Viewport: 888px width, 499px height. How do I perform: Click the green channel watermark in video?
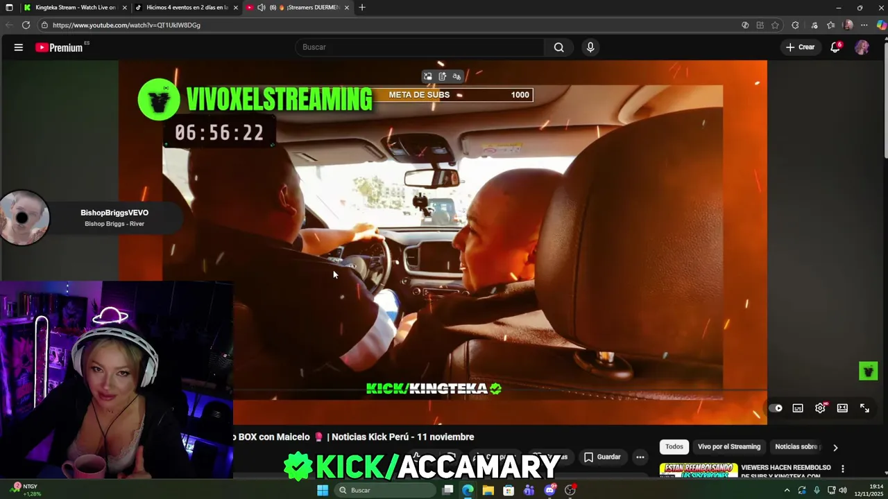(x=868, y=371)
